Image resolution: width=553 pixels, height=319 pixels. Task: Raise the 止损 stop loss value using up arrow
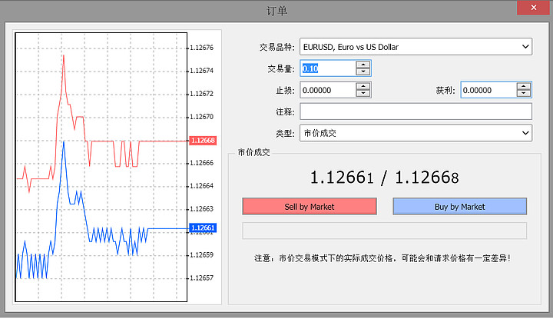(363, 86)
